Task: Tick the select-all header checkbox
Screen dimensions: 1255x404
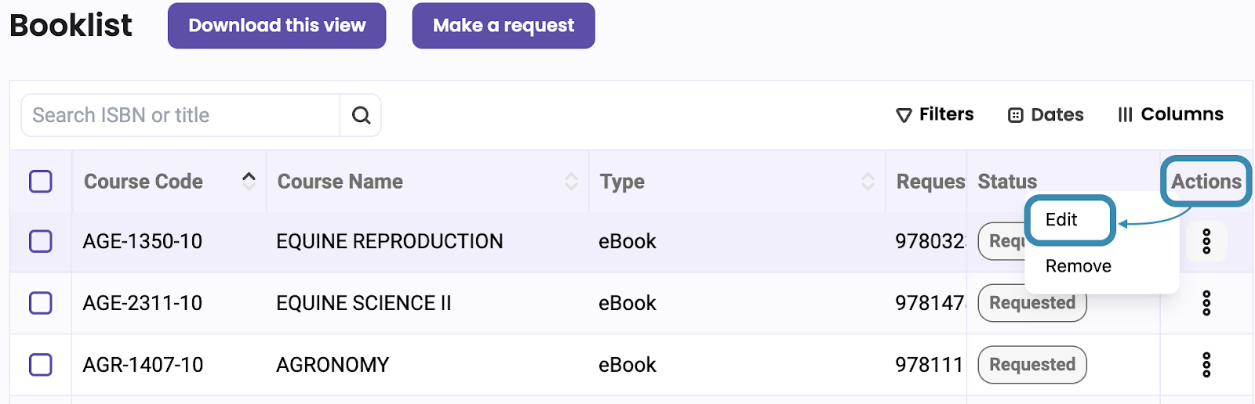Action: pos(41,182)
